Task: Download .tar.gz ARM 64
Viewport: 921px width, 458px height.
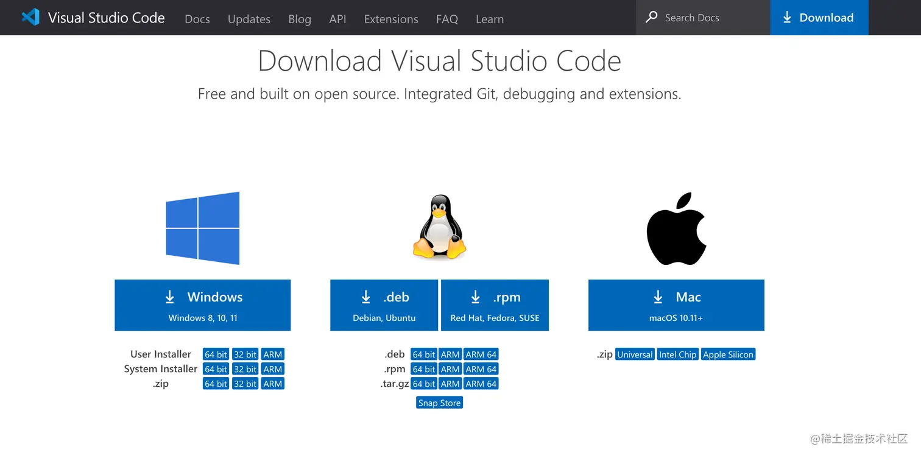Action: (481, 384)
